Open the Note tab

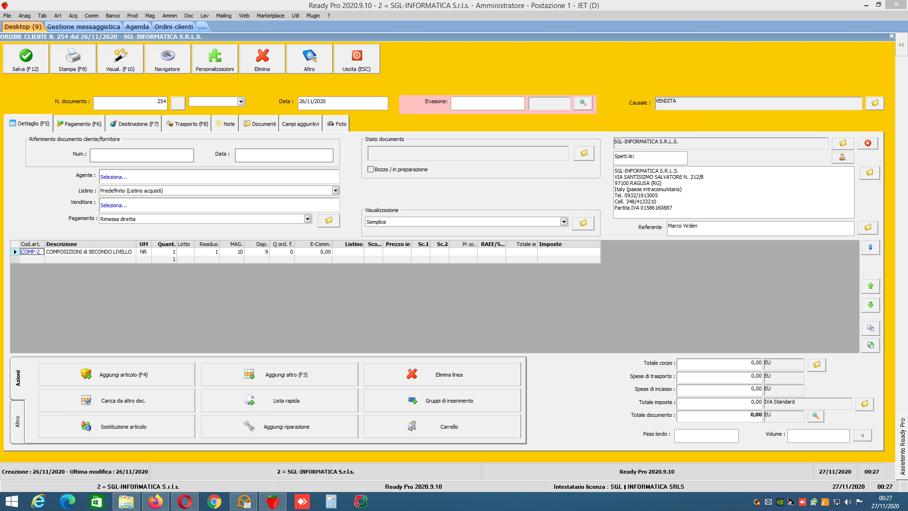(225, 124)
